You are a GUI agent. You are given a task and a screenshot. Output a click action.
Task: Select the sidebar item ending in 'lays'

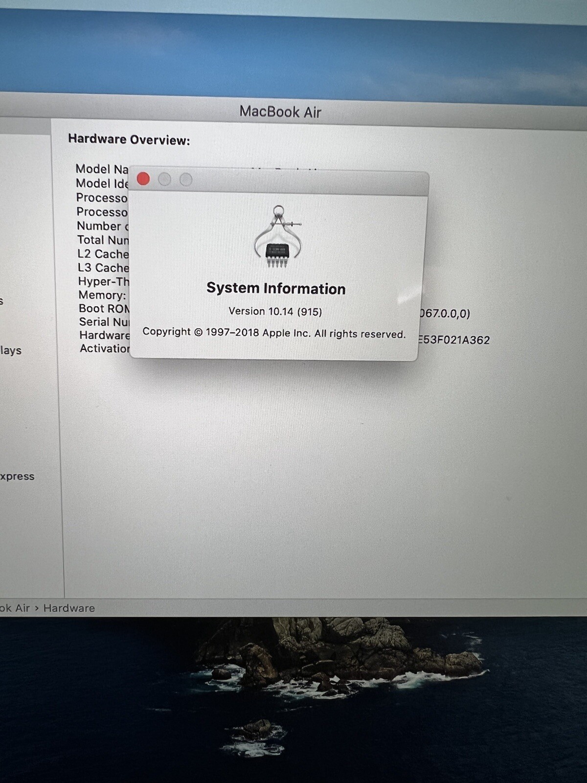11,350
